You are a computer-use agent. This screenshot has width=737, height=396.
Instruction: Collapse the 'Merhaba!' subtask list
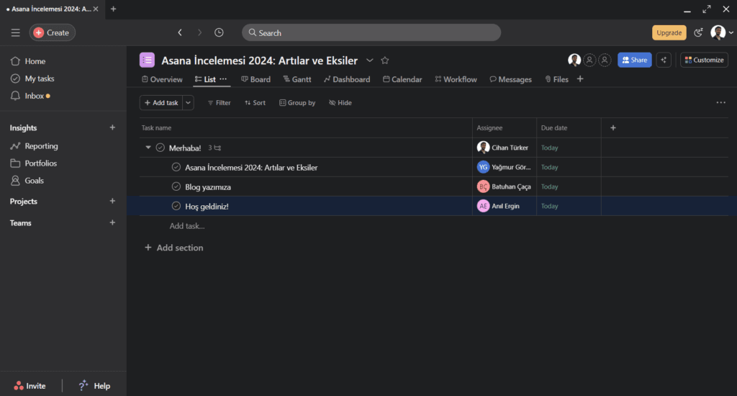click(148, 148)
